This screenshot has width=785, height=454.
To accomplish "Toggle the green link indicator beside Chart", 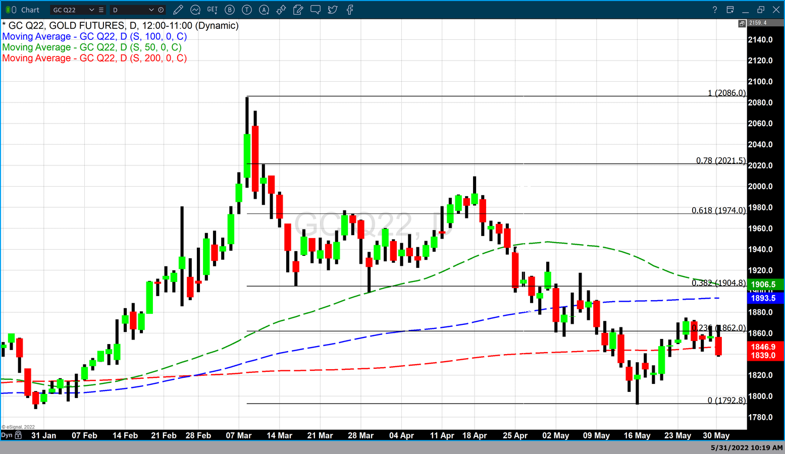I will pos(8,10).
